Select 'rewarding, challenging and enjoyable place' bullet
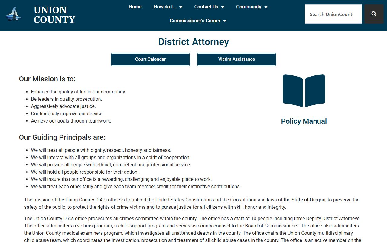The width and height of the screenshot is (387, 242). point(121,179)
